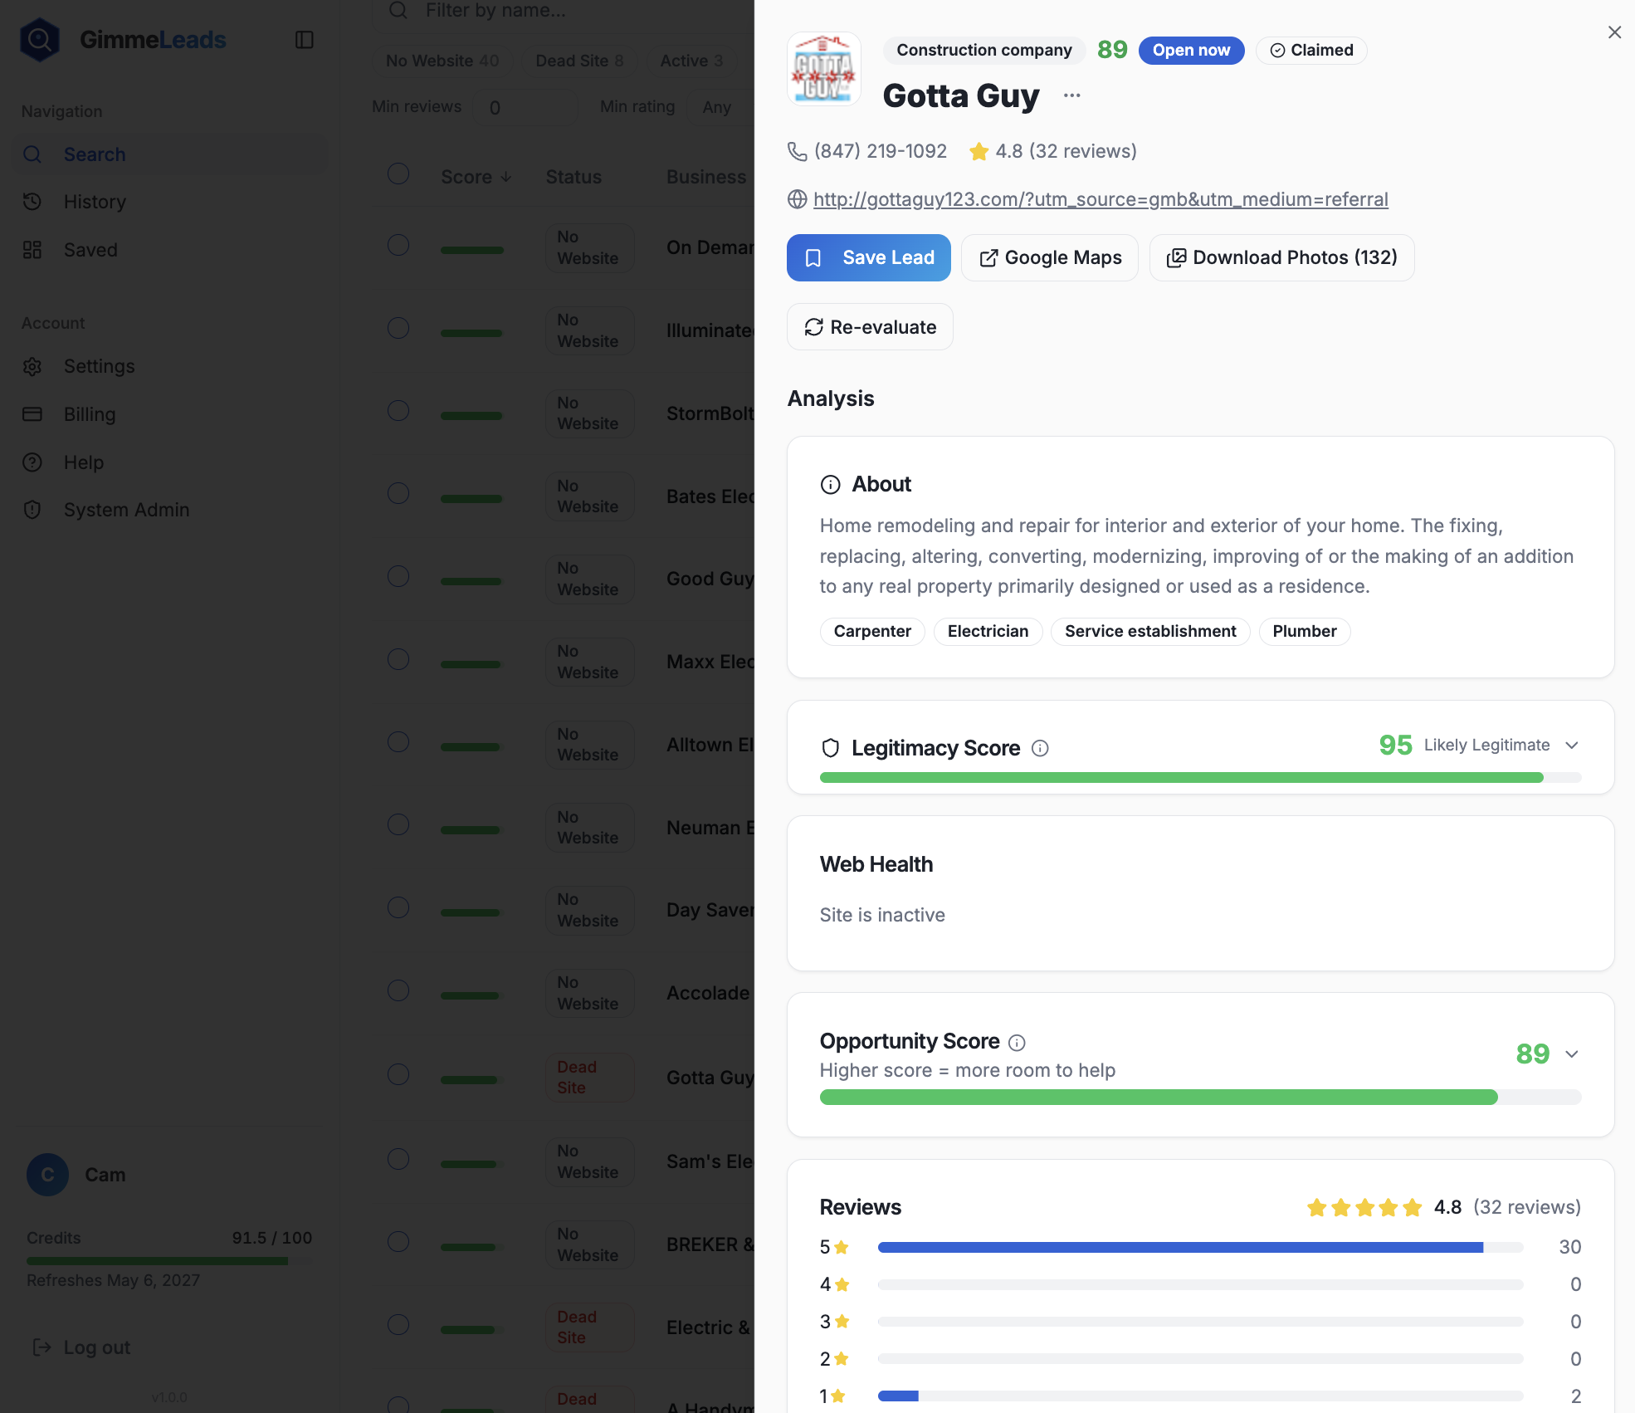Screen dimensions: 1635x1413
Task: Click the phone icon next to the number
Action: [797, 151]
